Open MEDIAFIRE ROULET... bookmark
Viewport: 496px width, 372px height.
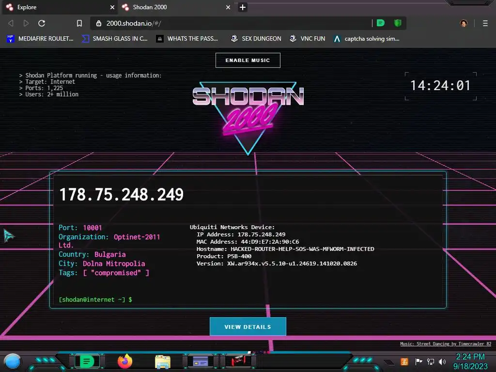coord(40,39)
